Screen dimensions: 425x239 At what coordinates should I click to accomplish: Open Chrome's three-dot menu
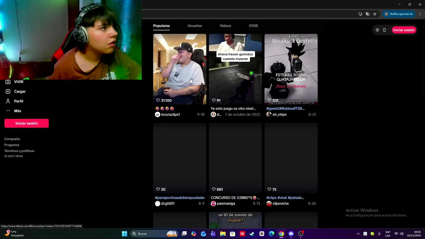[x=420, y=14]
